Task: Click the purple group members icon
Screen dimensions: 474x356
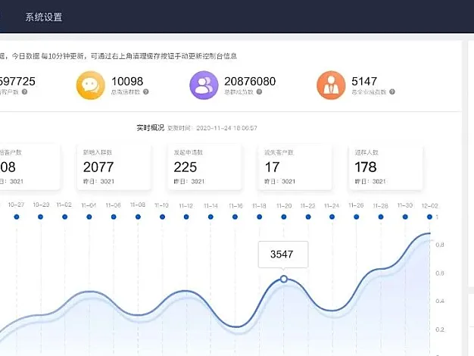Action: (x=204, y=86)
